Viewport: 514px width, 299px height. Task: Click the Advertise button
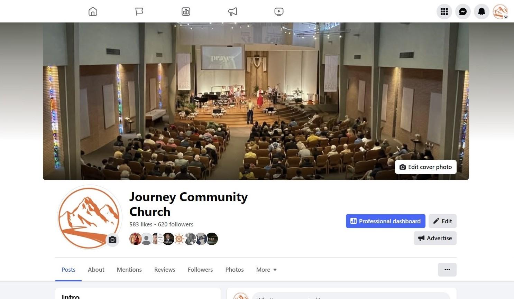click(x=435, y=238)
